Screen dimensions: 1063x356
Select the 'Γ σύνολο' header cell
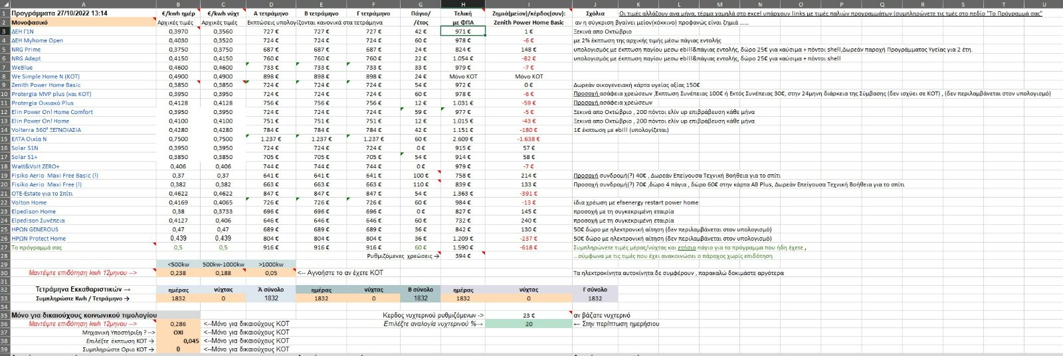coord(595,289)
